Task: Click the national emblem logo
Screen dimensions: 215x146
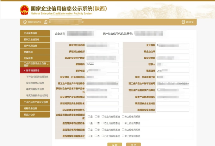Action: tap(24, 10)
